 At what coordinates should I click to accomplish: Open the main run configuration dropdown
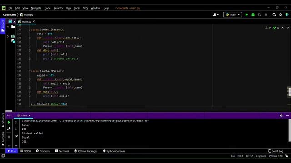(233, 14)
